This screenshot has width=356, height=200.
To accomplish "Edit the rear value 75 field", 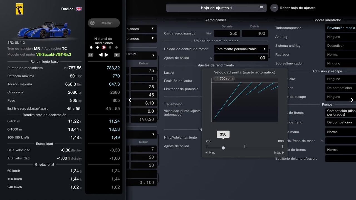I will coord(144,71).
